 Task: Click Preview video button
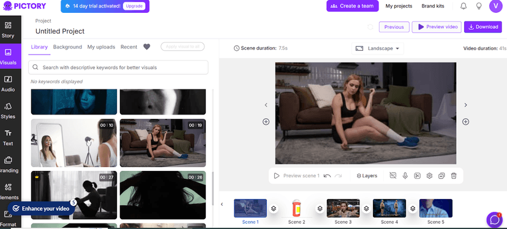point(437,27)
